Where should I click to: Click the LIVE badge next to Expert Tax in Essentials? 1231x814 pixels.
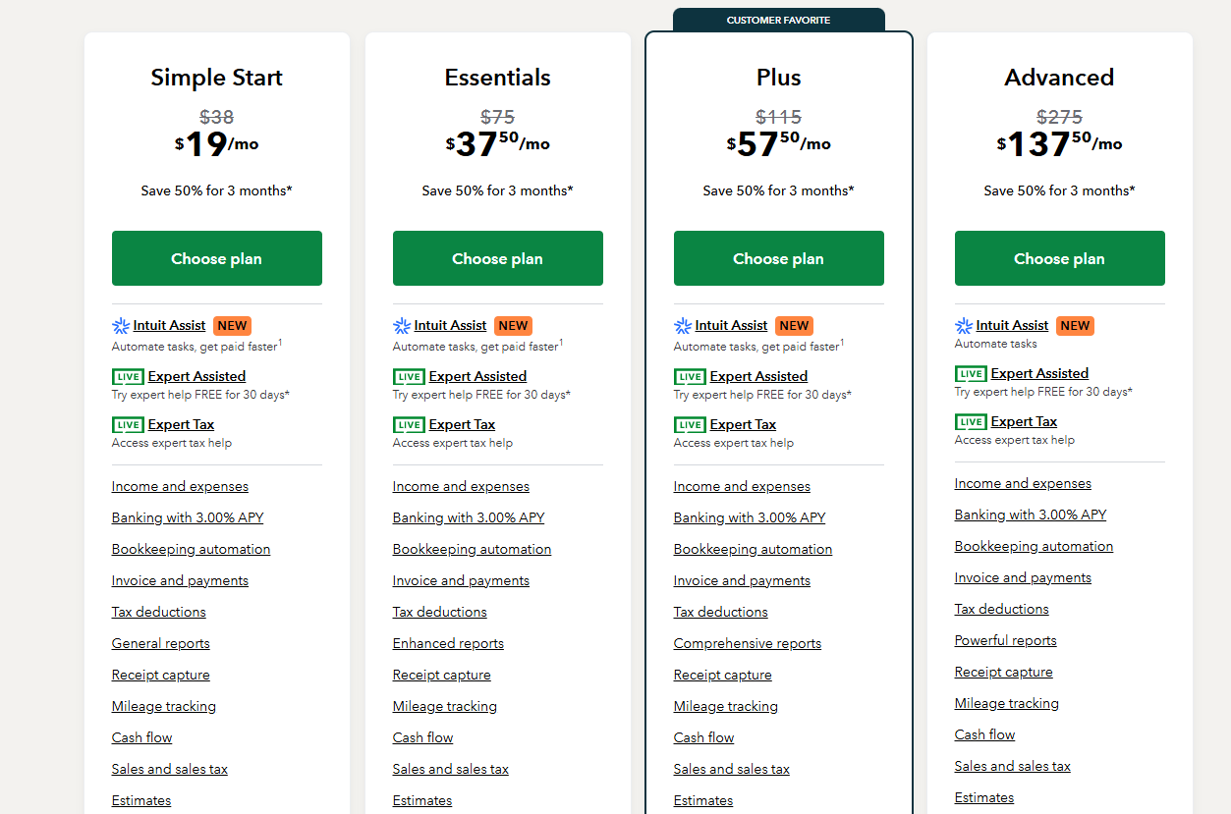click(x=409, y=423)
